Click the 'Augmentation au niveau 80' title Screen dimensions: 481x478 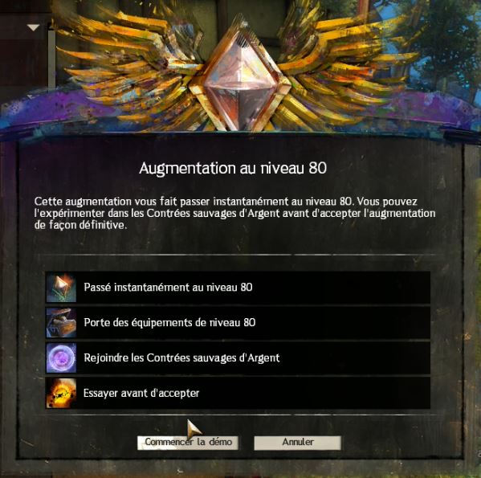coord(233,169)
